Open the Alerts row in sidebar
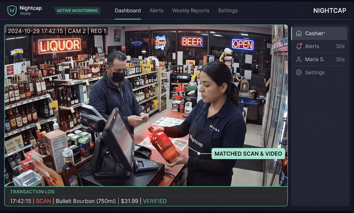The image size is (354, 213). pyautogui.click(x=320, y=46)
